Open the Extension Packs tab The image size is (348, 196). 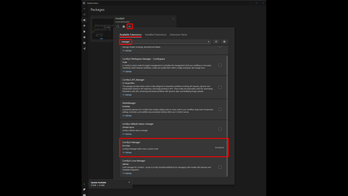click(x=178, y=35)
